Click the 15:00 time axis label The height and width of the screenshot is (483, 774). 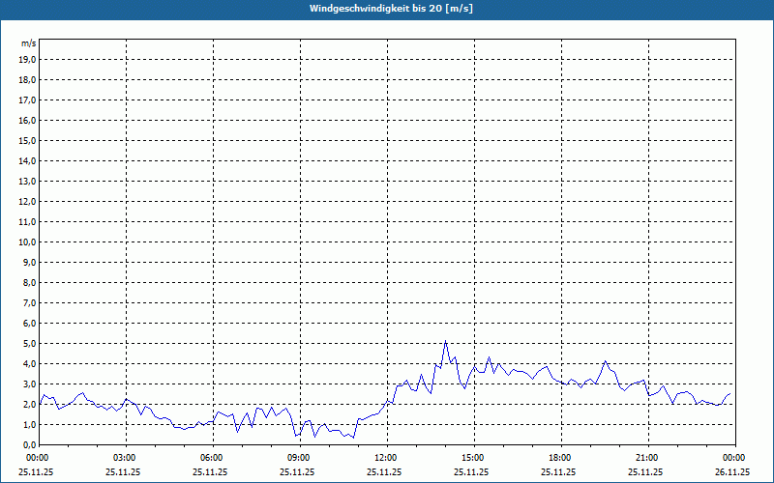(x=472, y=458)
